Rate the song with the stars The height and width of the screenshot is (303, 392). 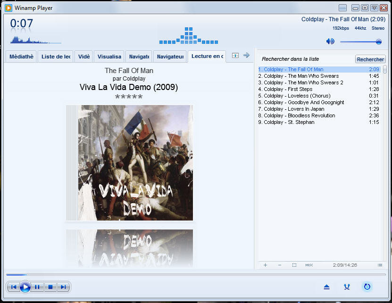tap(129, 97)
